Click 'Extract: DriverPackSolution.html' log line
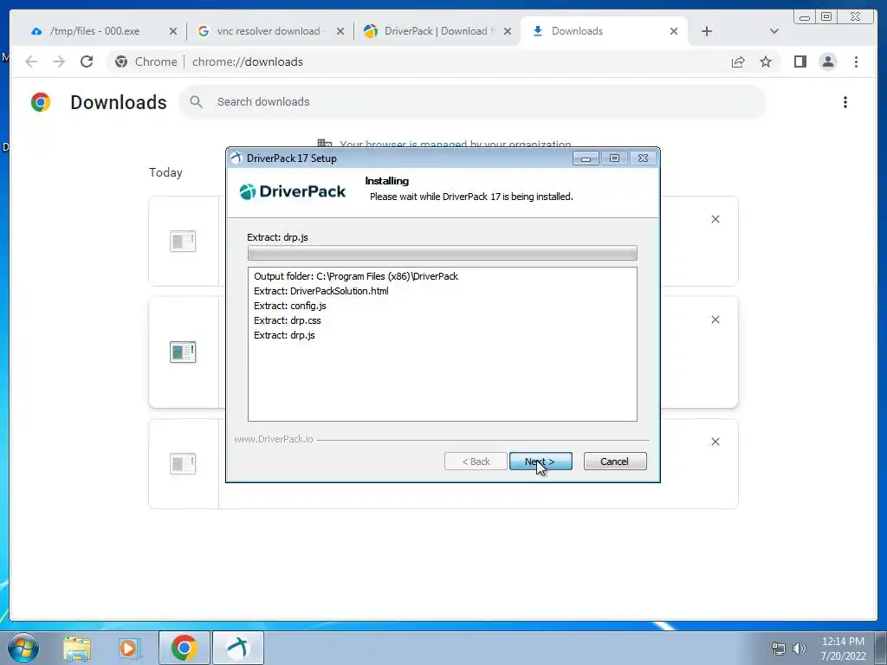This screenshot has width=887, height=665. [x=320, y=291]
